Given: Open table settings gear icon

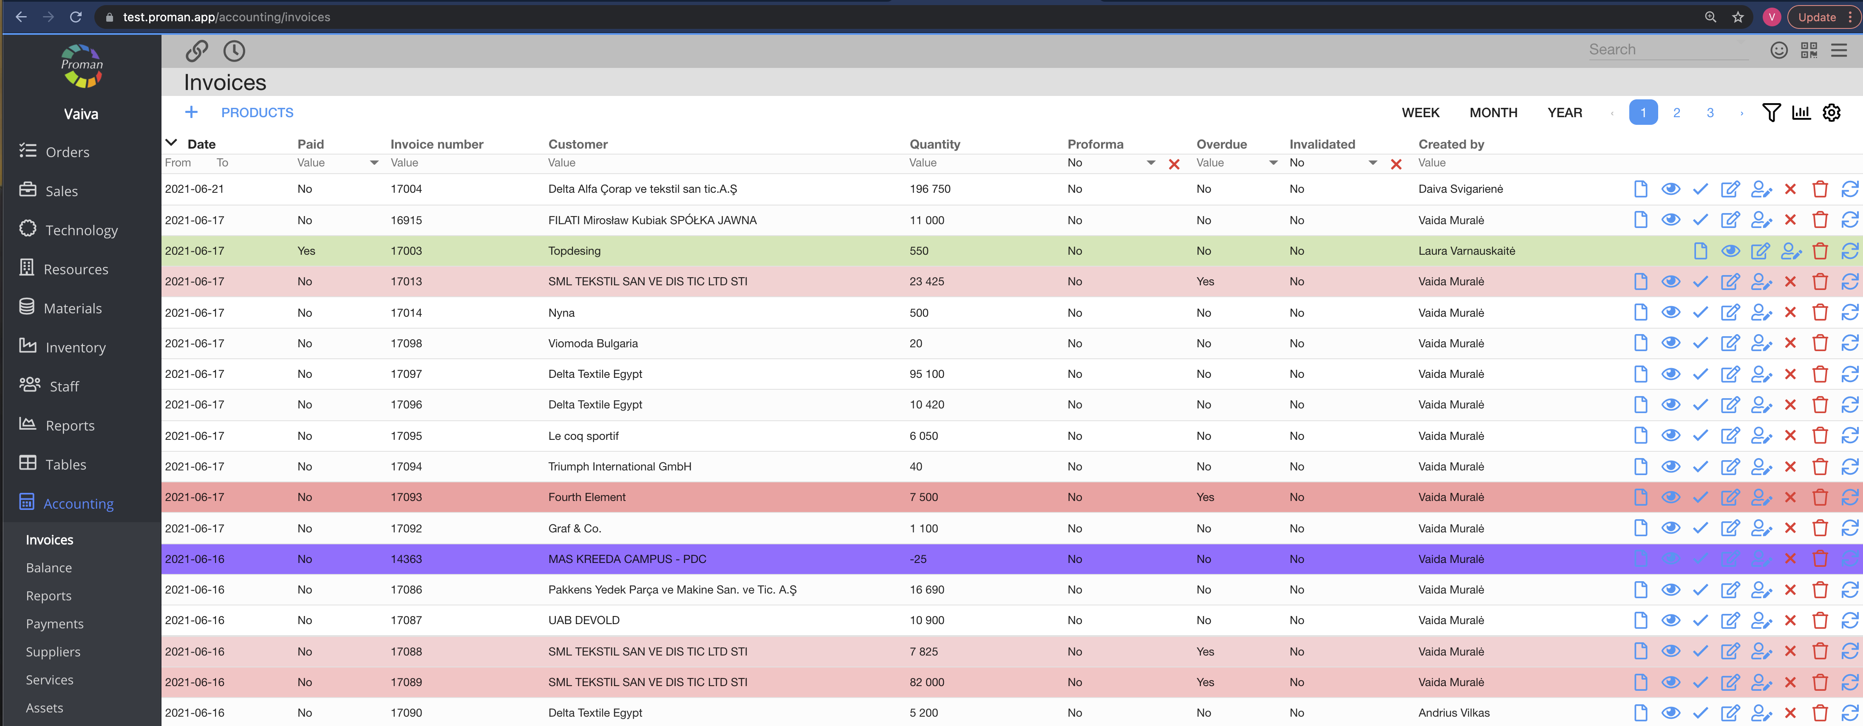Looking at the screenshot, I should point(1831,113).
